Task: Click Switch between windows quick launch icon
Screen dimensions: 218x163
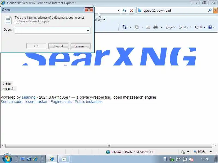Action: (x=29, y=159)
